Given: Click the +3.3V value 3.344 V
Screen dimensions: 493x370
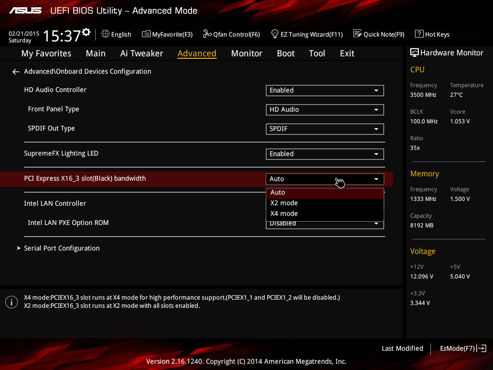Looking at the screenshot, I should 420,303.
